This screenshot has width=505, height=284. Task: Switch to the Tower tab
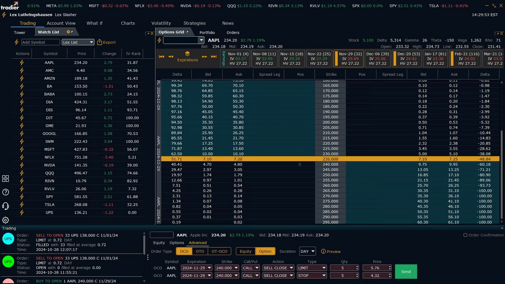(x=20, y=32)
